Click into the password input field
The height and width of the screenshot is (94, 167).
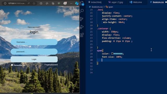(34, 52)
